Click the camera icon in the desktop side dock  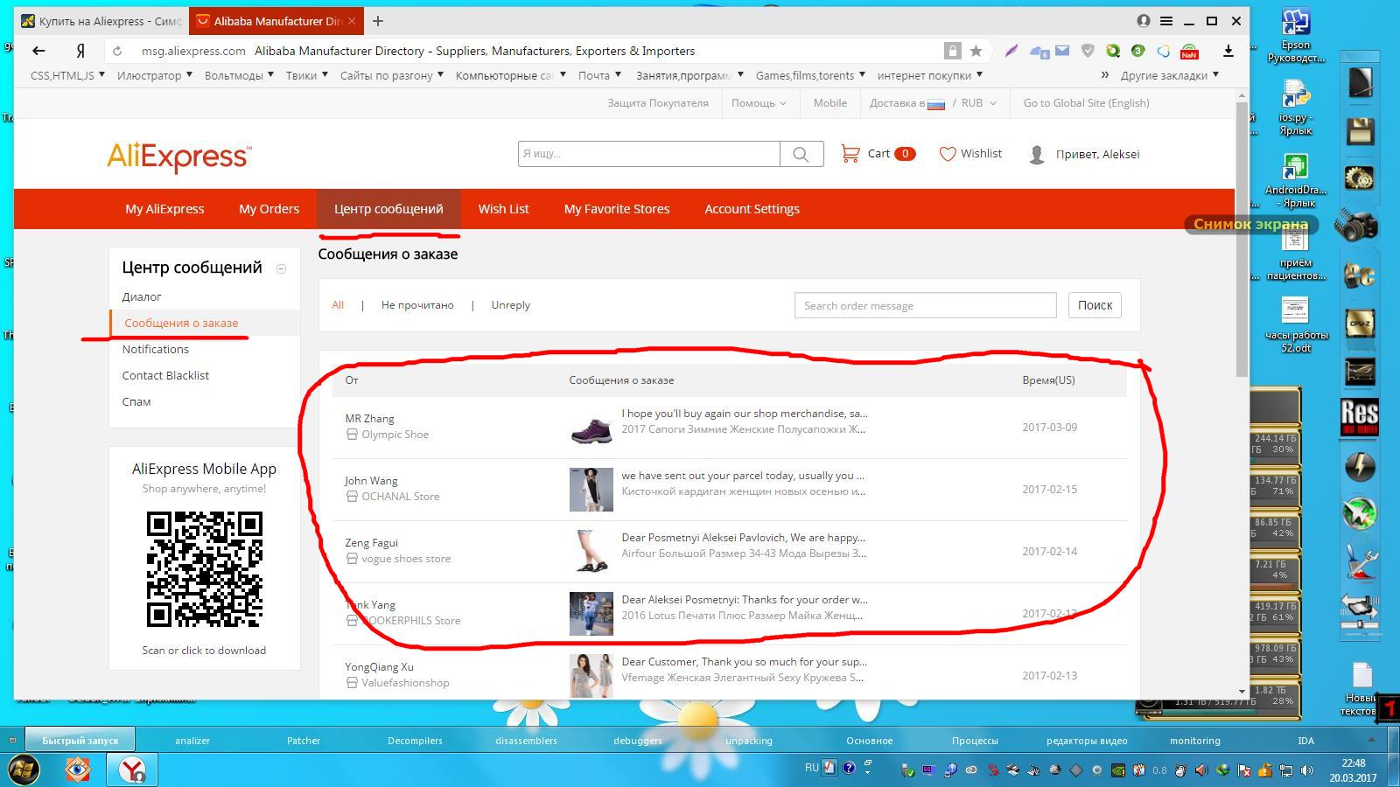click(x=1359, y=226)
